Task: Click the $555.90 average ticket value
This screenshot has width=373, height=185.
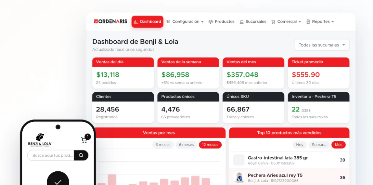Action: click(x=306, y=74)
